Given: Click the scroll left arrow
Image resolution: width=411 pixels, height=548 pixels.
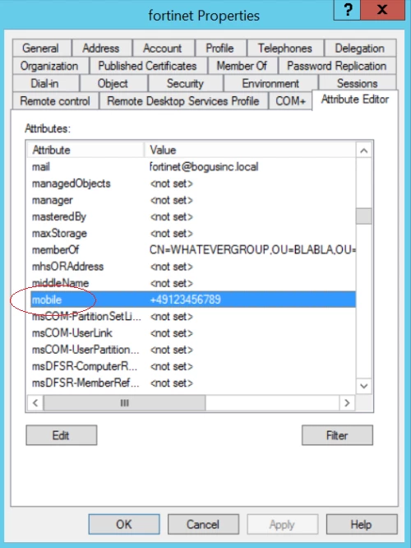Looking at the screenshot, I should point(35,403).
